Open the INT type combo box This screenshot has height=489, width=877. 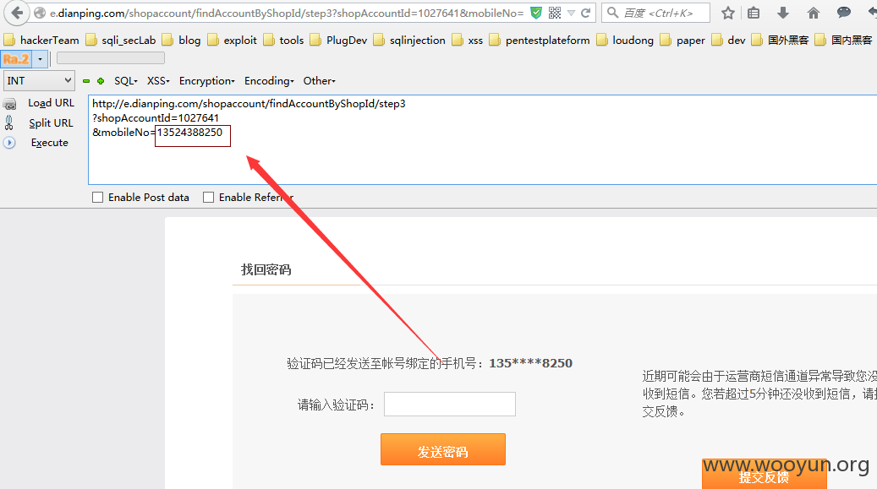[x=39, y=81]
